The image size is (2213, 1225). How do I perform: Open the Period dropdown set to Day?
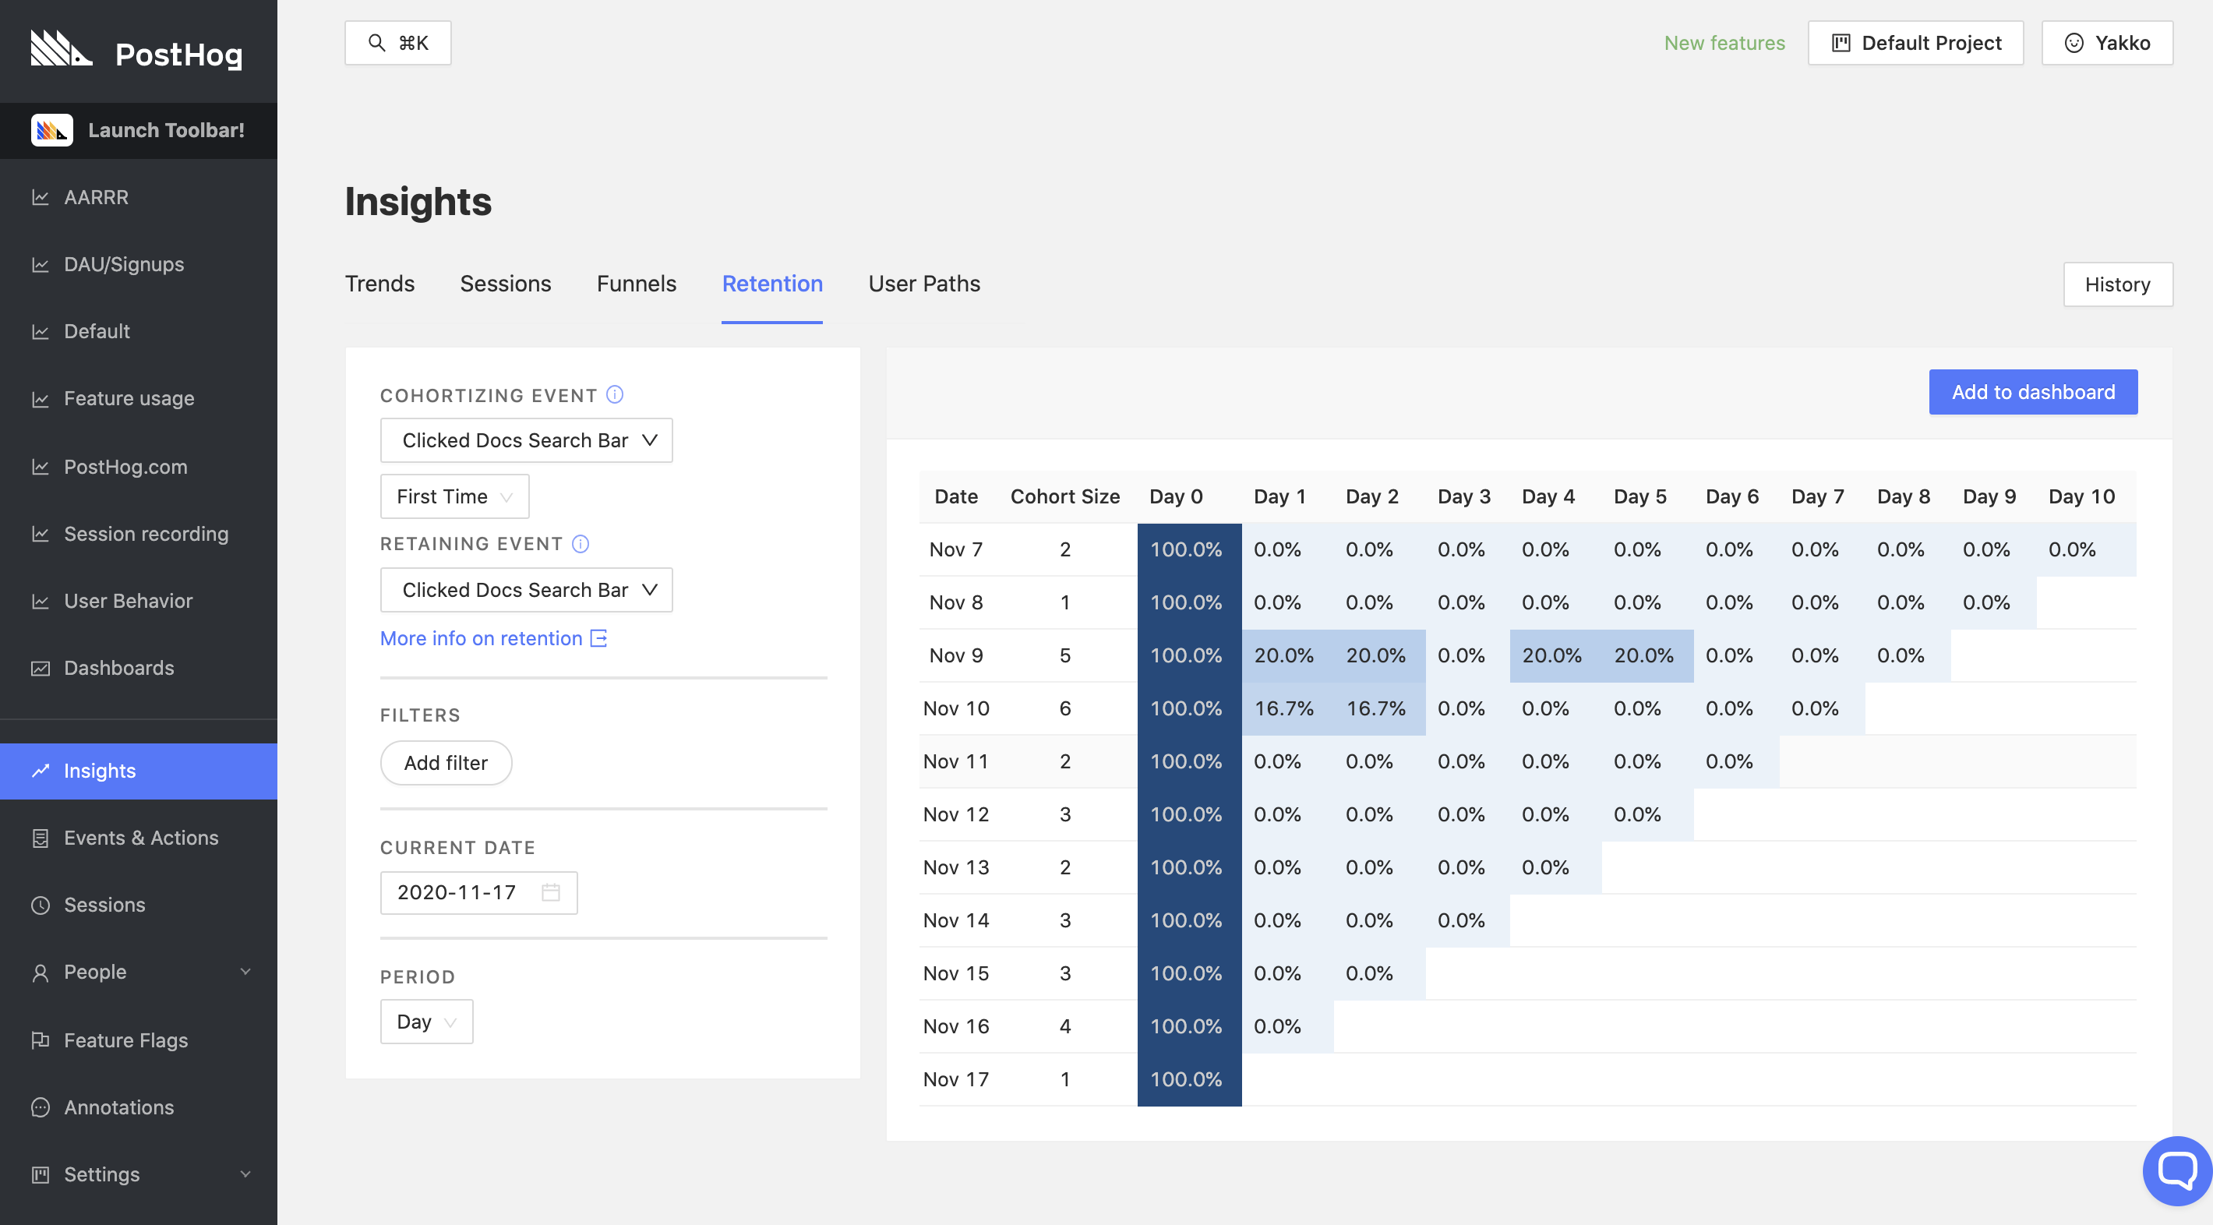[x=426, y=1022]
